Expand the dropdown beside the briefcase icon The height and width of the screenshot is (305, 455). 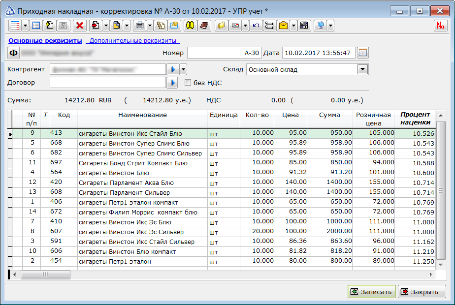(293, 26)
